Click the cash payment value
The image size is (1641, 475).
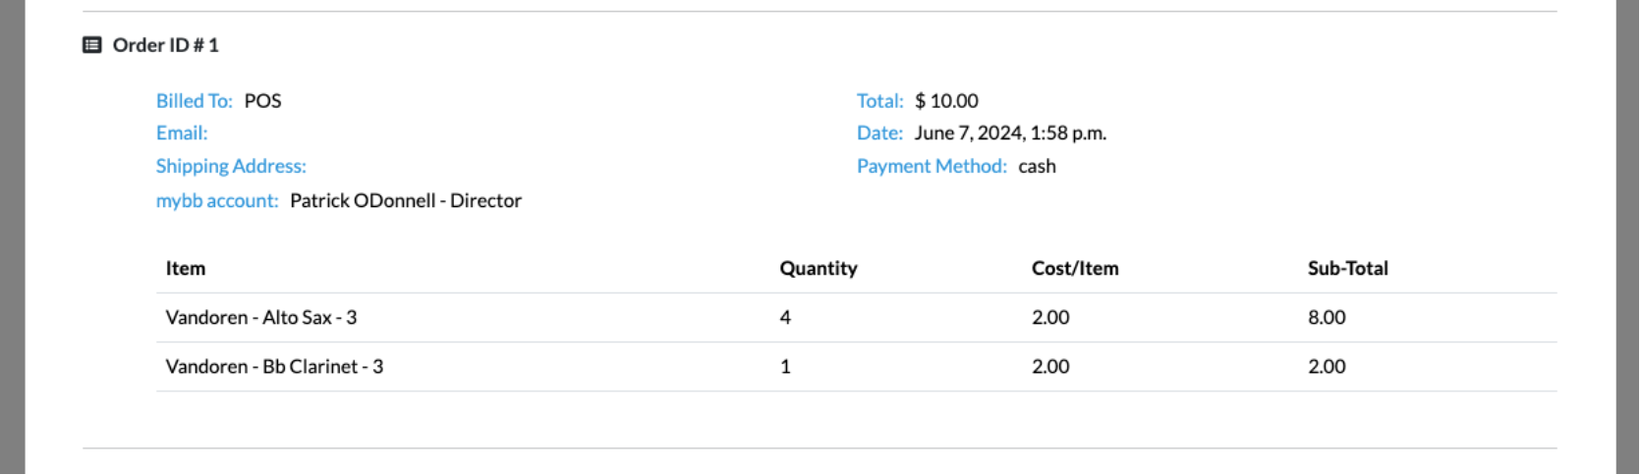[1037, 167]
